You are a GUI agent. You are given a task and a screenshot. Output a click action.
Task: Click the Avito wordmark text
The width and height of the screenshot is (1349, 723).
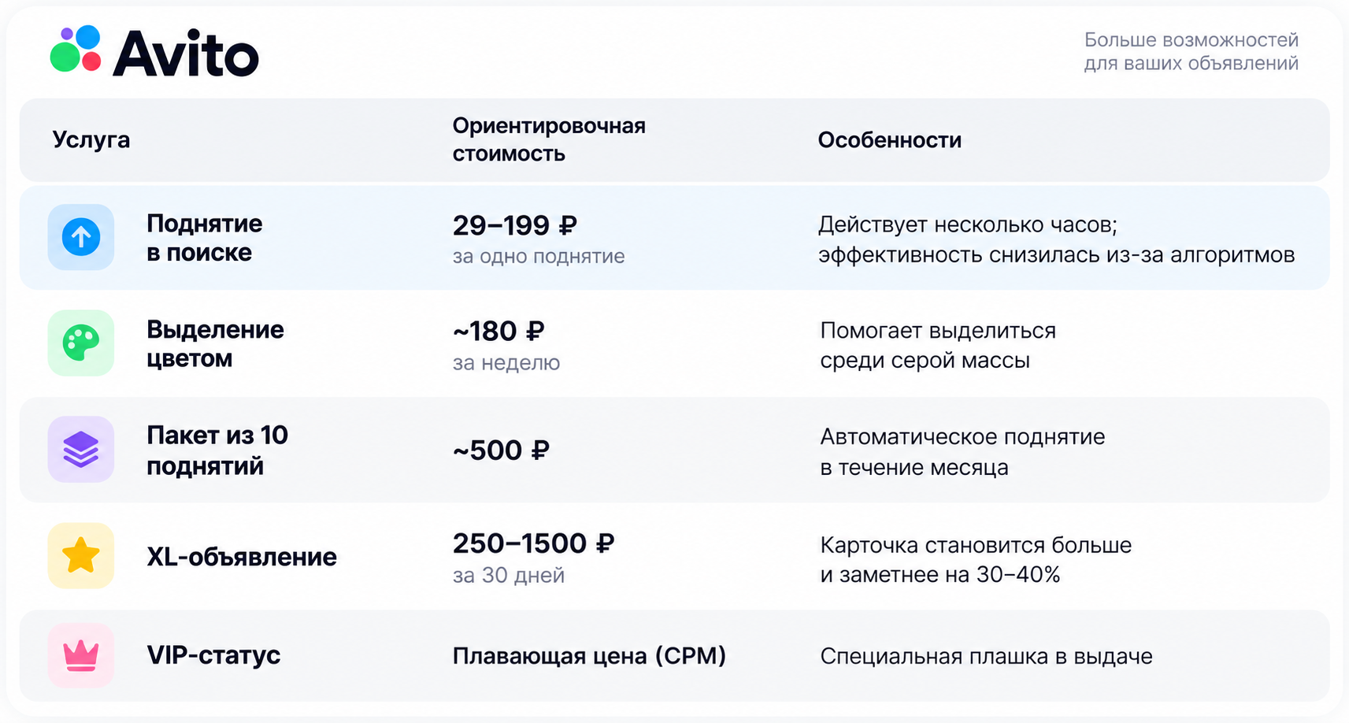186,53
